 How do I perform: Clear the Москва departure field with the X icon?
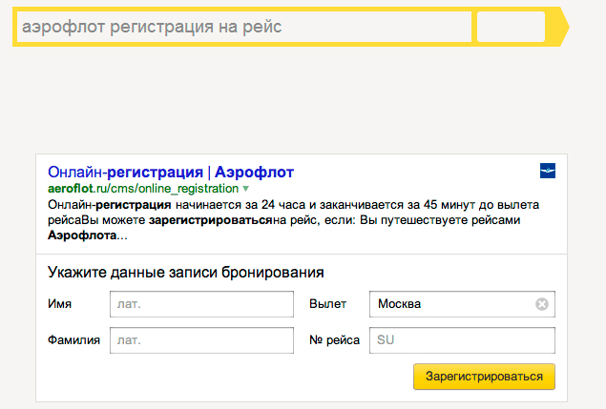click(x=542, y=304)
